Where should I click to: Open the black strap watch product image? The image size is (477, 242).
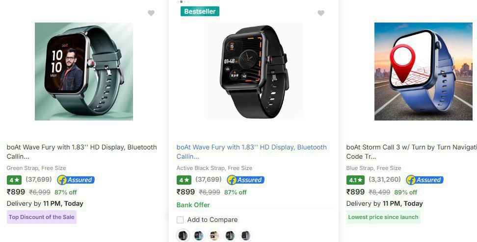click(x=254, y=72)
